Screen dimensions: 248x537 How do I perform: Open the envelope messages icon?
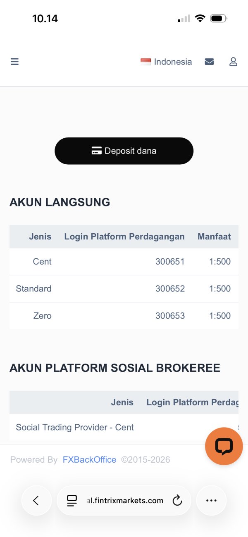pyautogui.click(x=209, y=62)
